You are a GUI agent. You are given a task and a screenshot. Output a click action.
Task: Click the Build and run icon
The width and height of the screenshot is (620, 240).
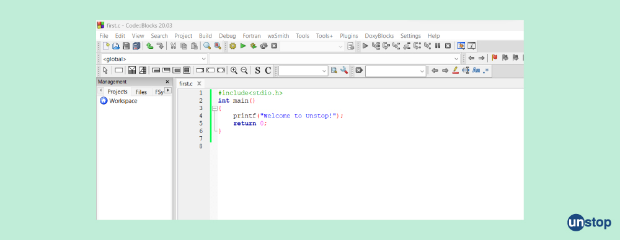point(254,46)
